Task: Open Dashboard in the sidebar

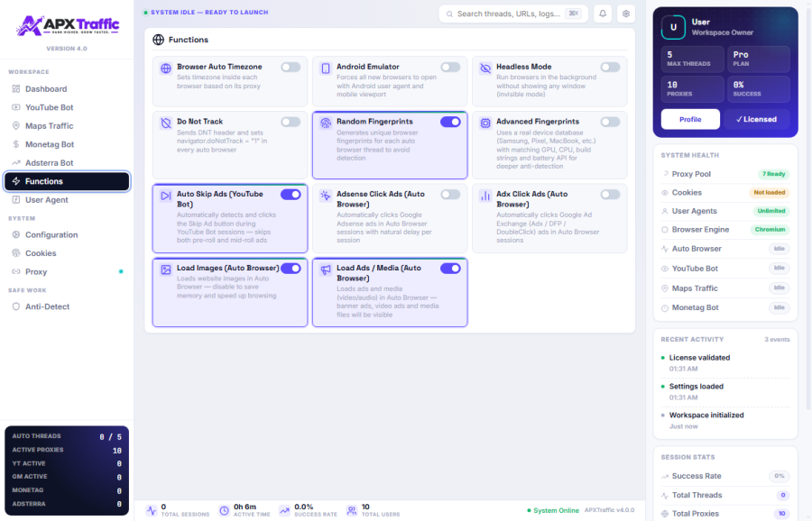Action: coord(67,89)
